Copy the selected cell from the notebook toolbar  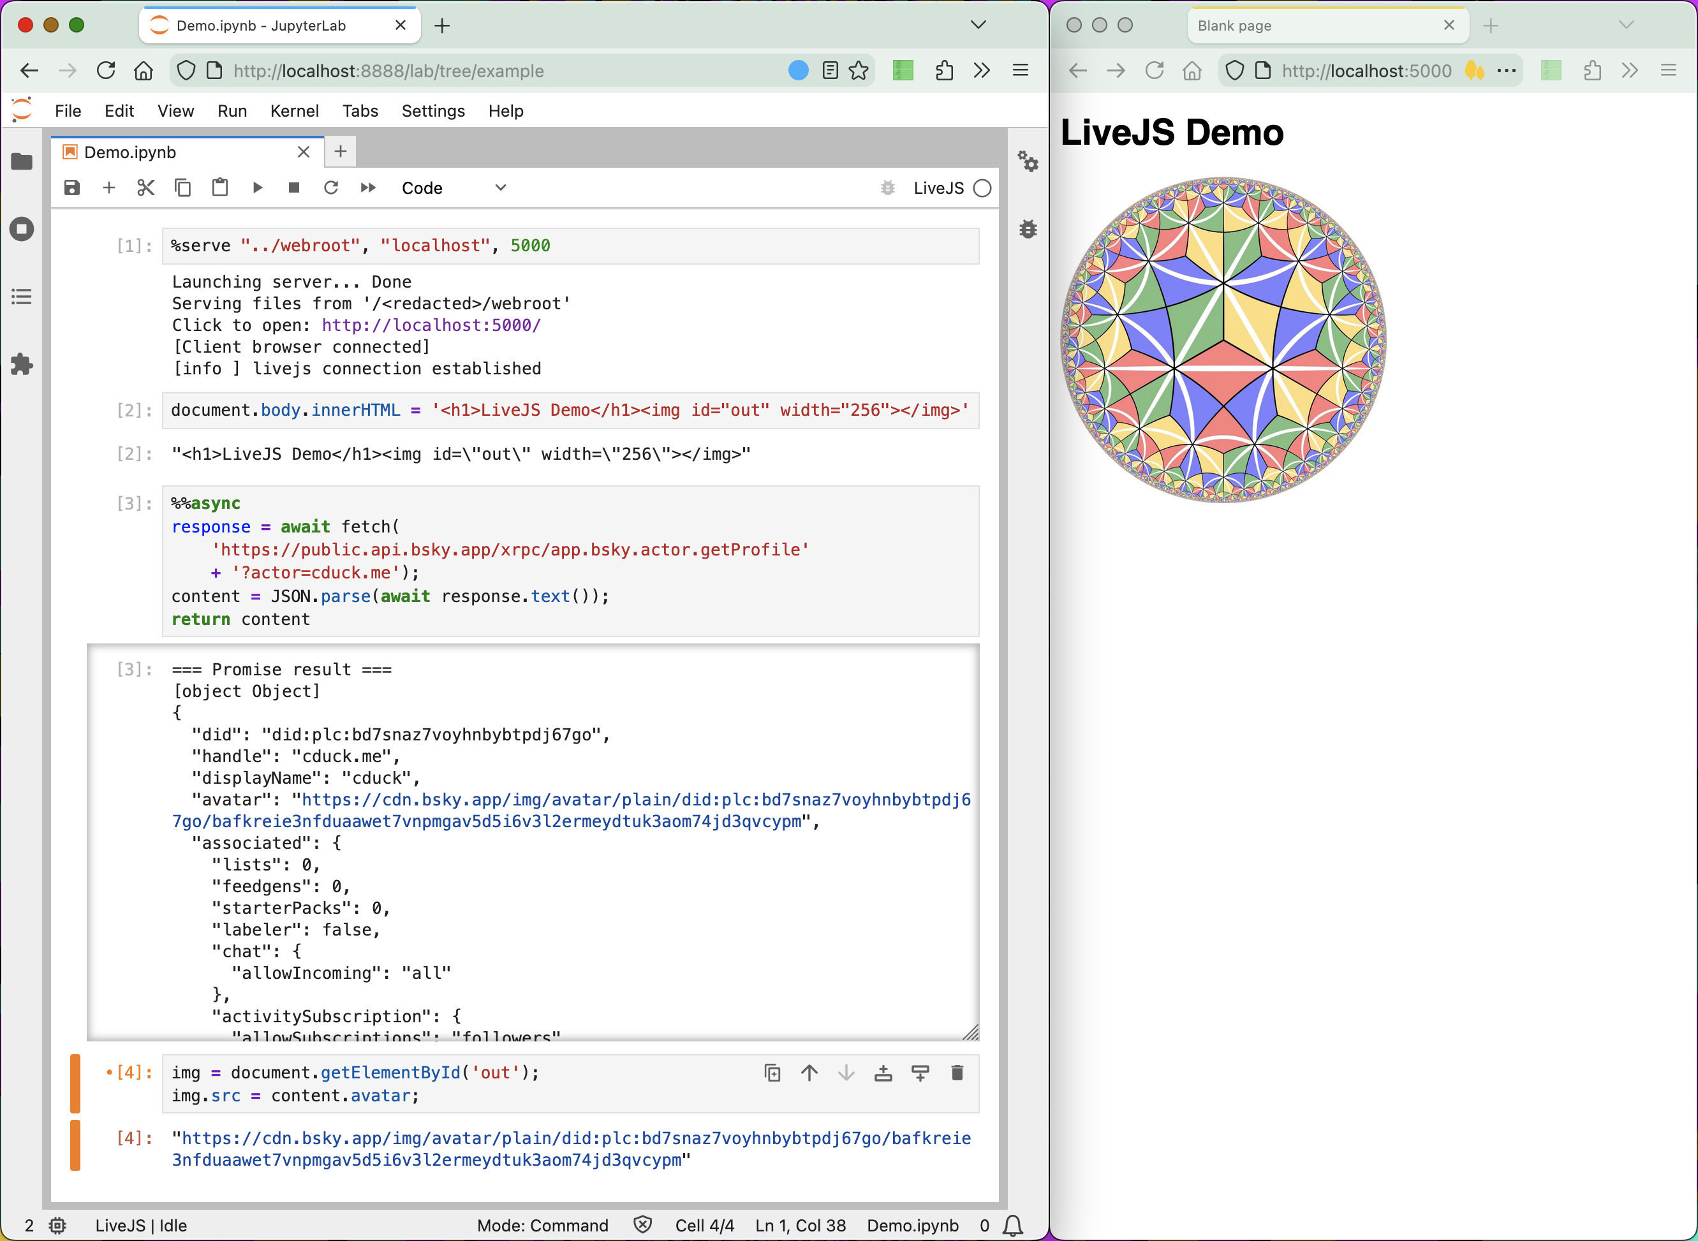click(x=182, y=187)
